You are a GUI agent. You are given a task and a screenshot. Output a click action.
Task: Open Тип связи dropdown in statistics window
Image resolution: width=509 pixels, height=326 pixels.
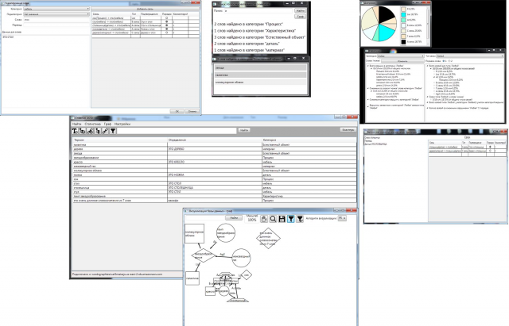[x=469, y=56]
